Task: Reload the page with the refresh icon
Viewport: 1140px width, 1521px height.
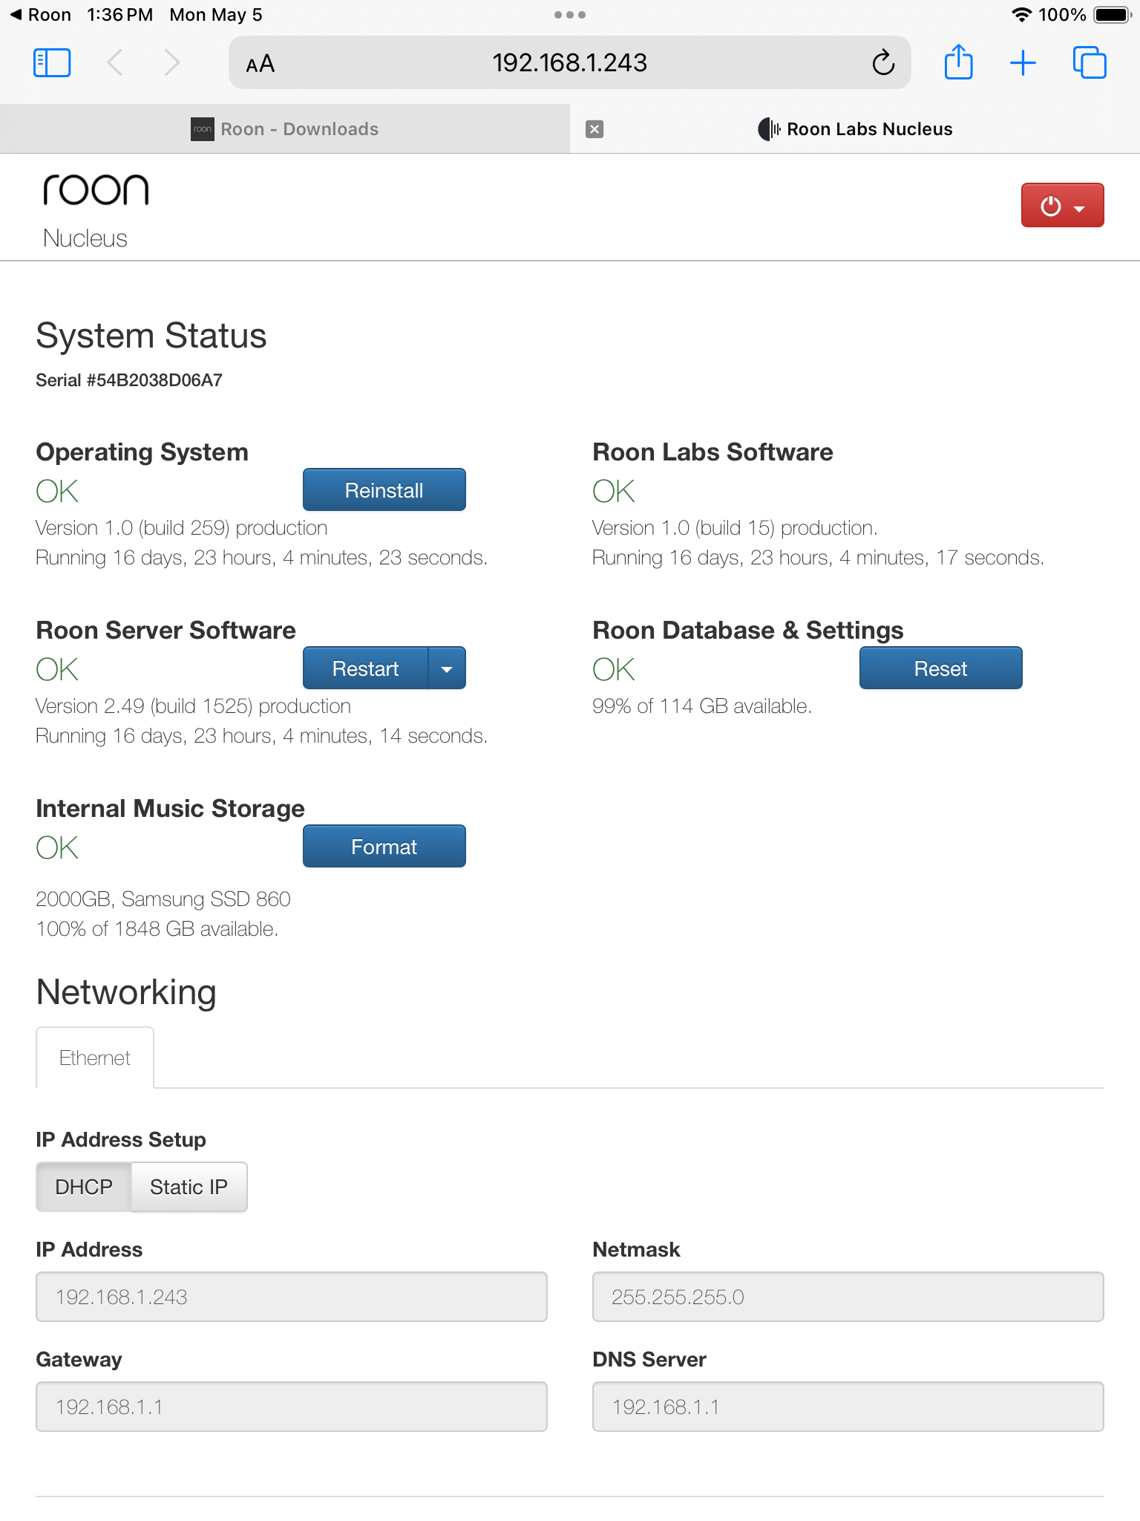Action: pyautogui.click(x=883, y=63)
